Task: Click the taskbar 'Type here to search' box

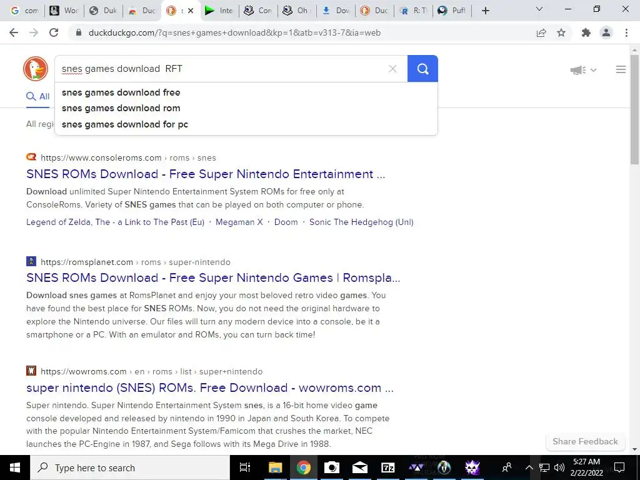Action: 130,467
